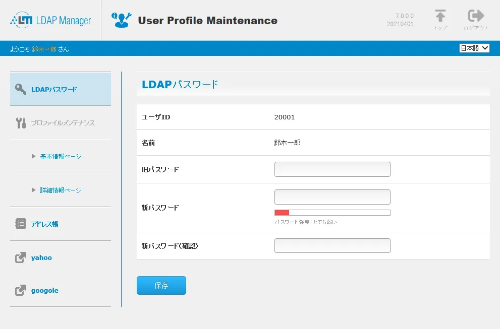Click the user name 鈴木一郎 in welcome bar
This screenshot has width=500, height=329.
pos(44,49)
